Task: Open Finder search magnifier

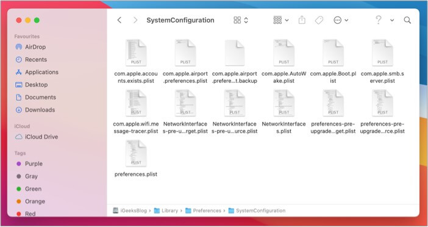Action: pos(407,20)
